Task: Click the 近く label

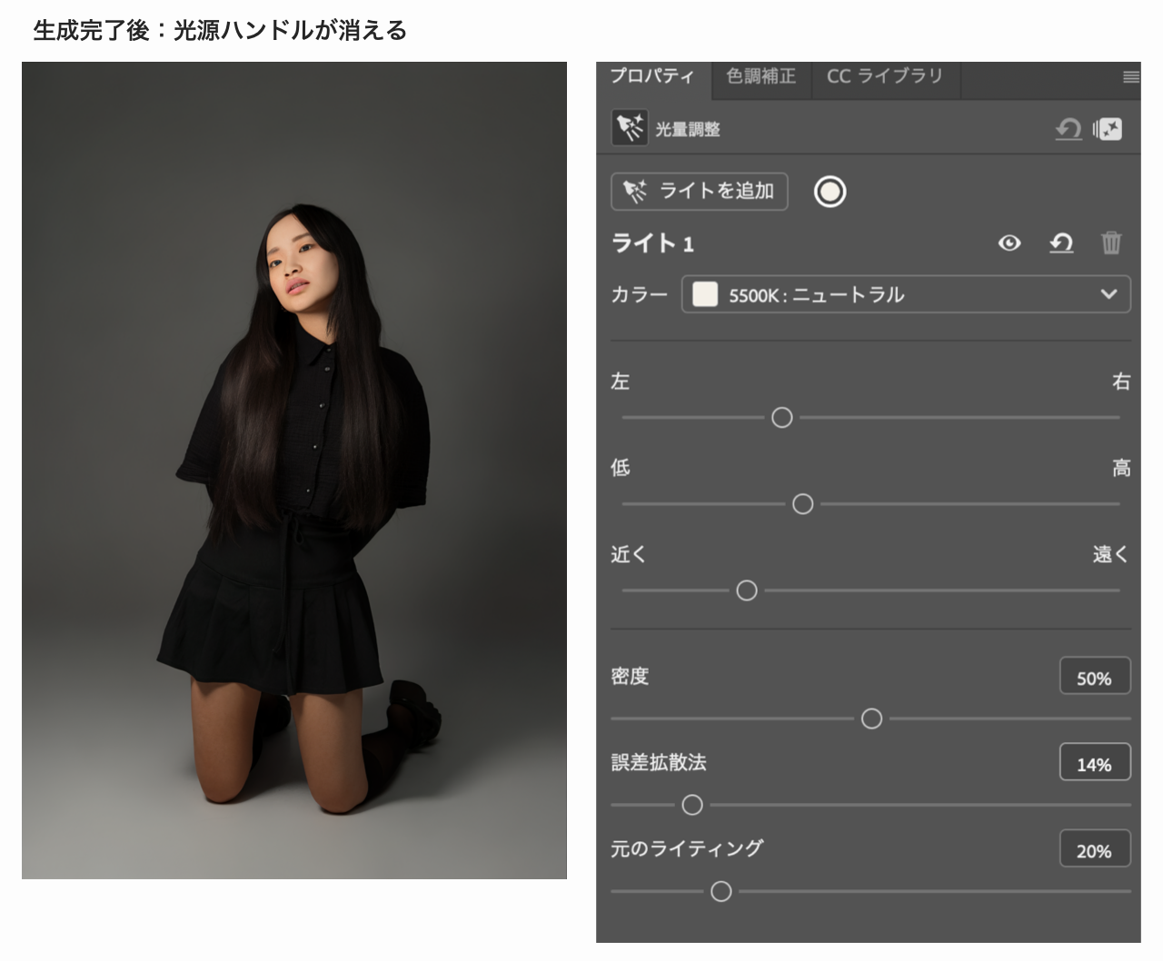Action: (x=629, y=554)
